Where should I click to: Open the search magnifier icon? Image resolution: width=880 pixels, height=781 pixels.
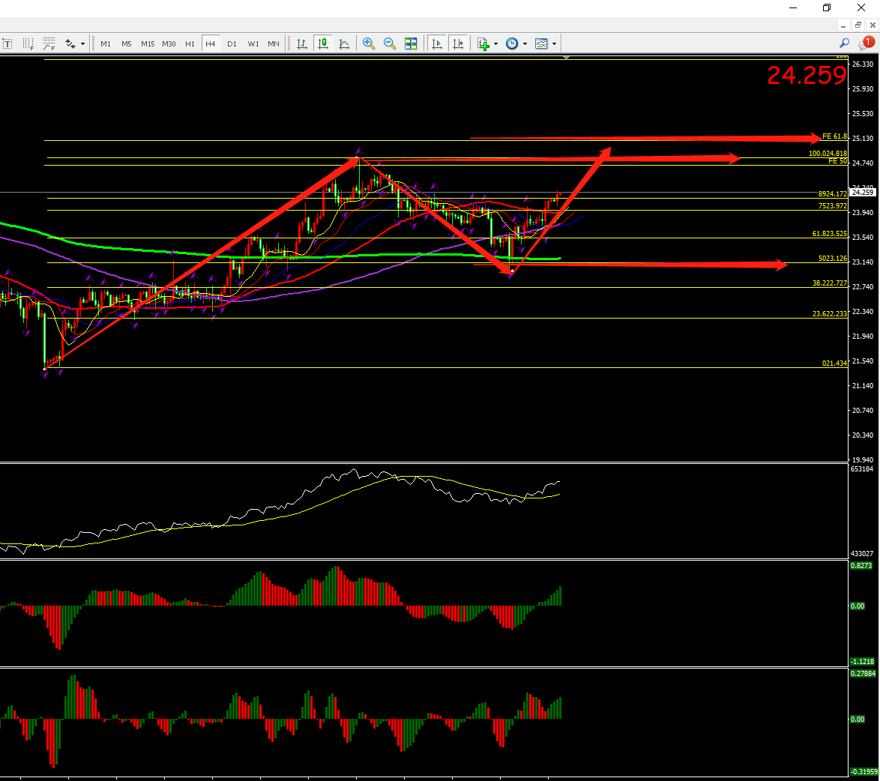[845, 43]
